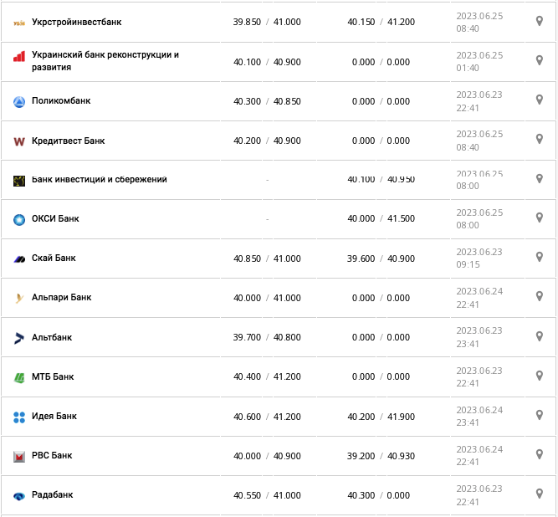Open the map pin for Альпари Банк
Viewport: 558px width, 517px height.
pos(540,296)
